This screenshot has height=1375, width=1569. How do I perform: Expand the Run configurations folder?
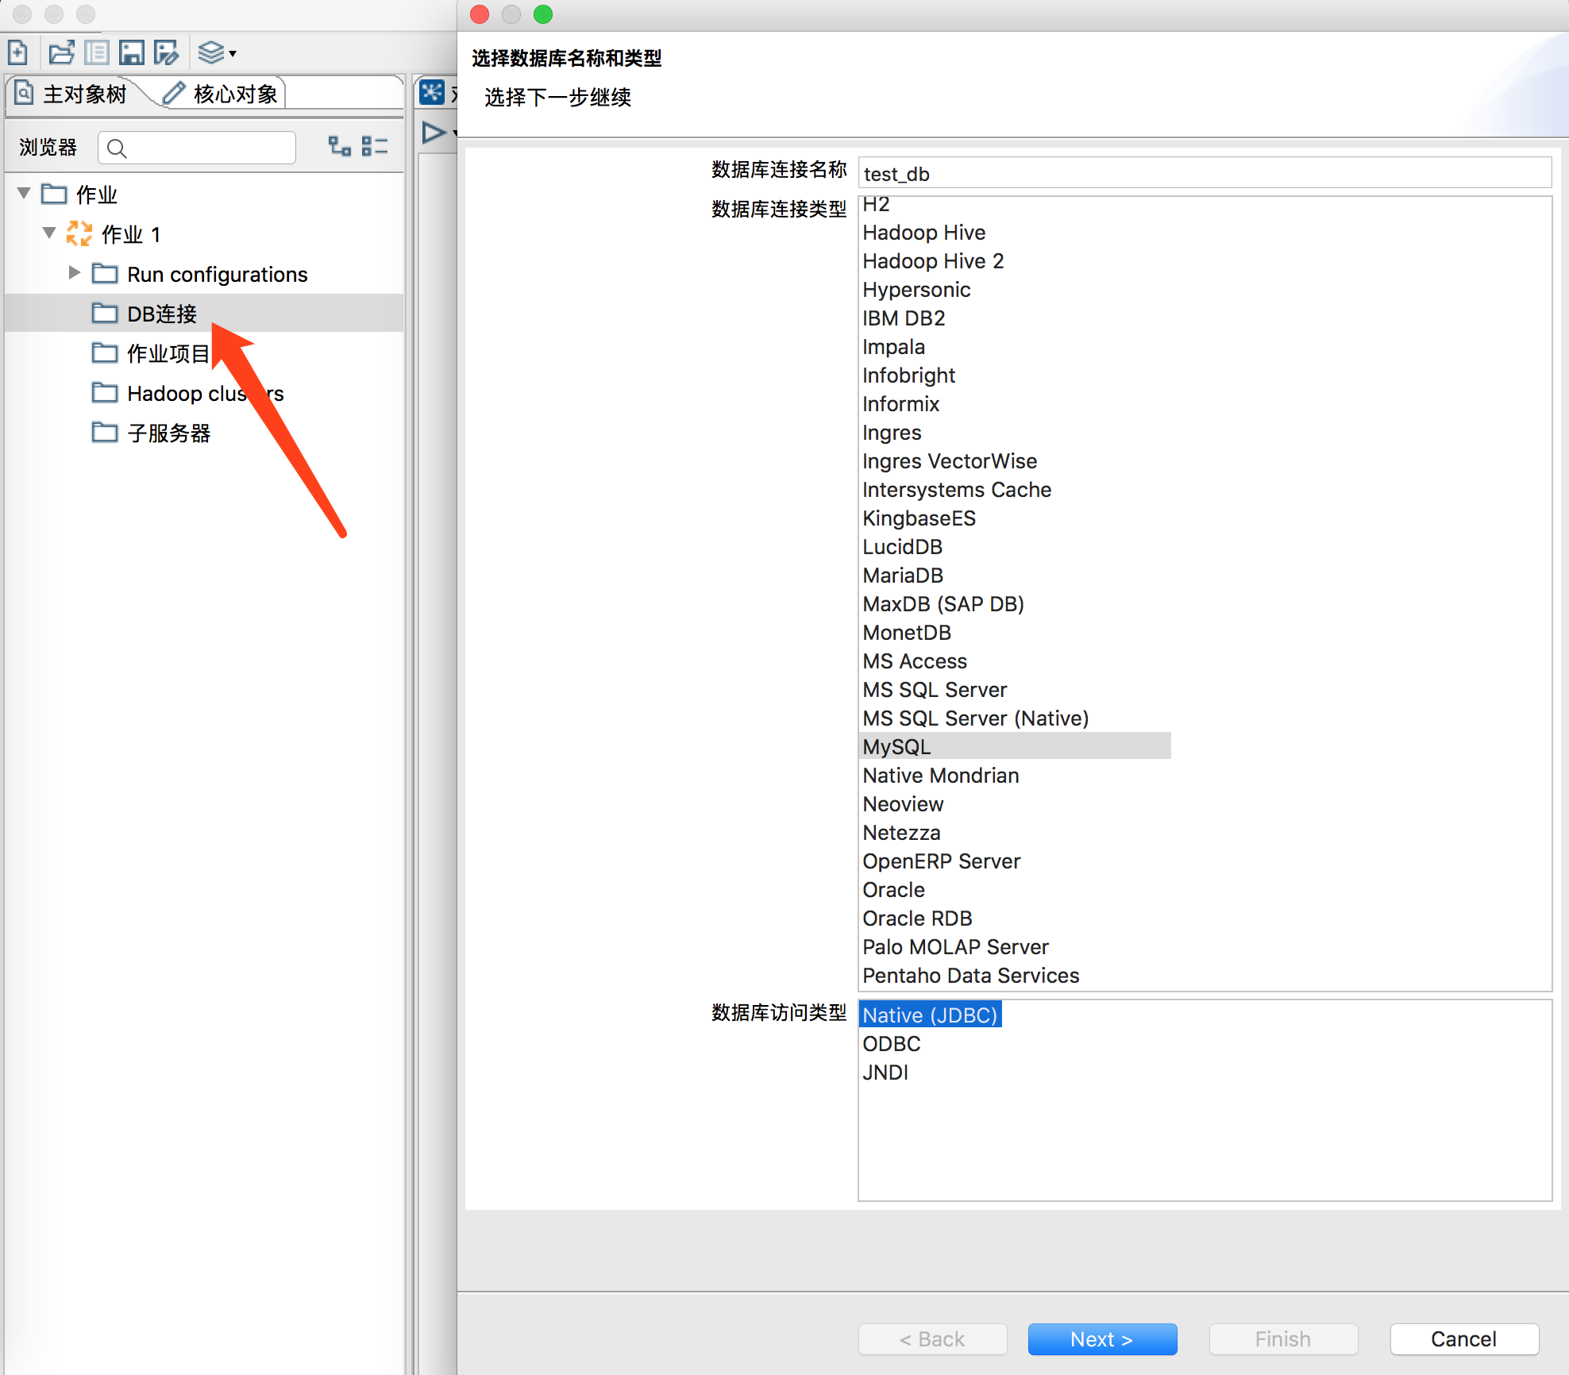tap(75, 273)
